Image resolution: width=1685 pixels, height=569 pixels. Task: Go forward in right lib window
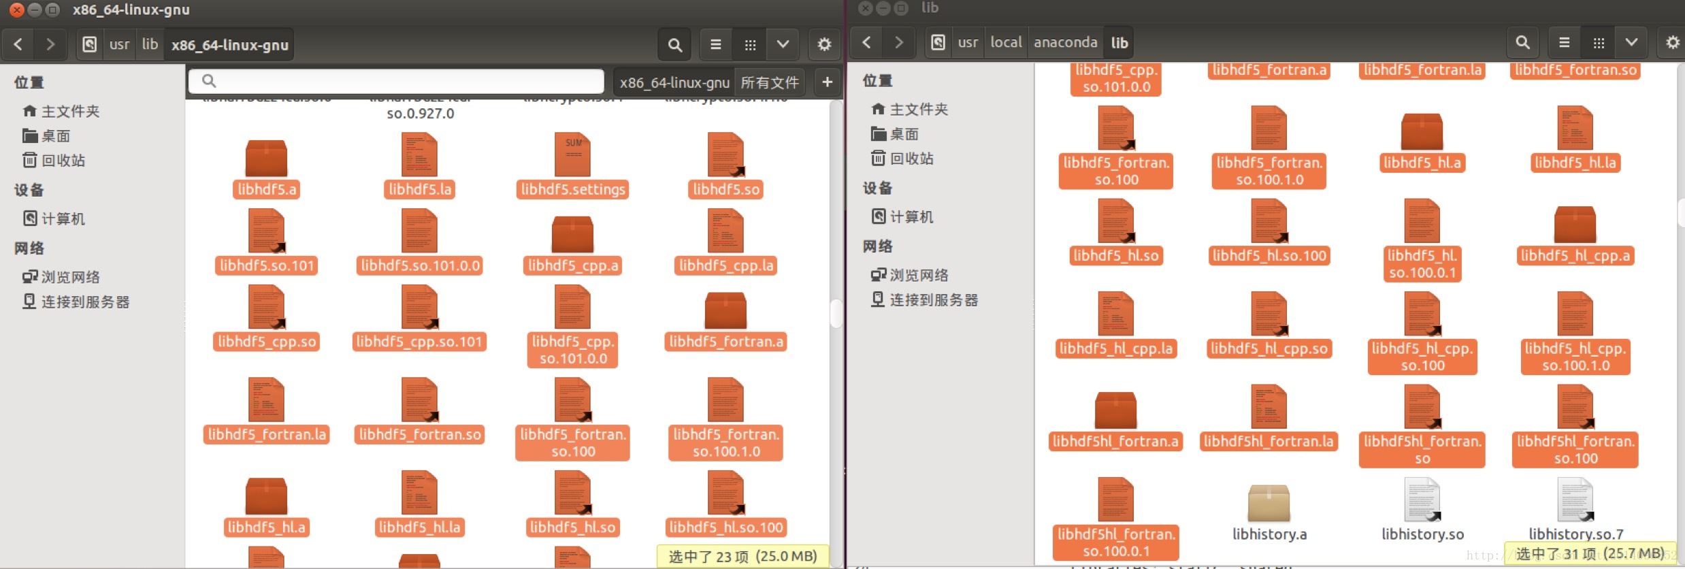tap(898, 42)
